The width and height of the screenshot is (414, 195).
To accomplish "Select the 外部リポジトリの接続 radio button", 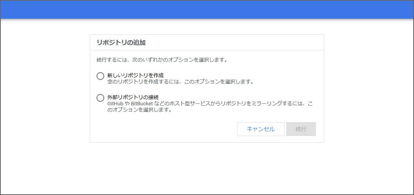I will coord(100,98).
